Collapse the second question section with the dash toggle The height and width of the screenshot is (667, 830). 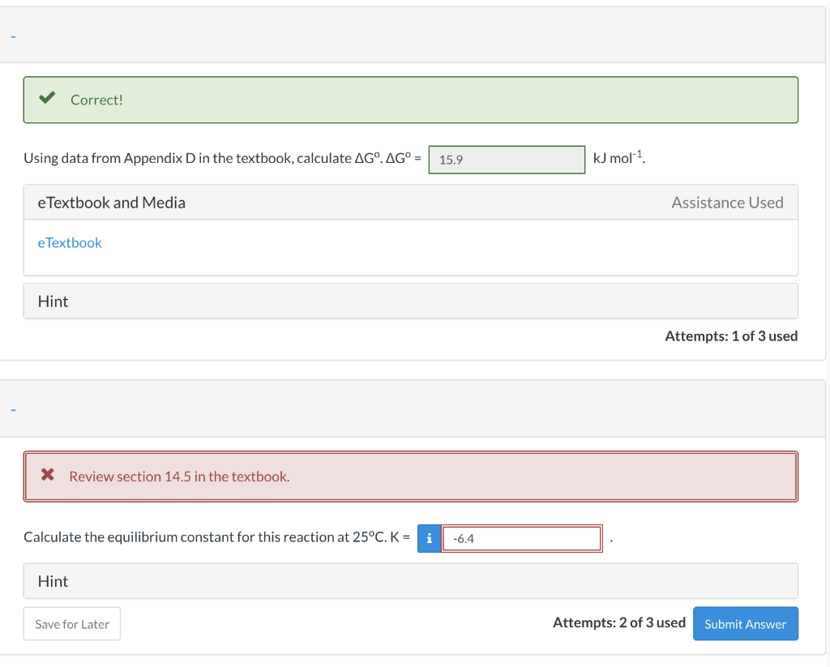pos(13,410)
